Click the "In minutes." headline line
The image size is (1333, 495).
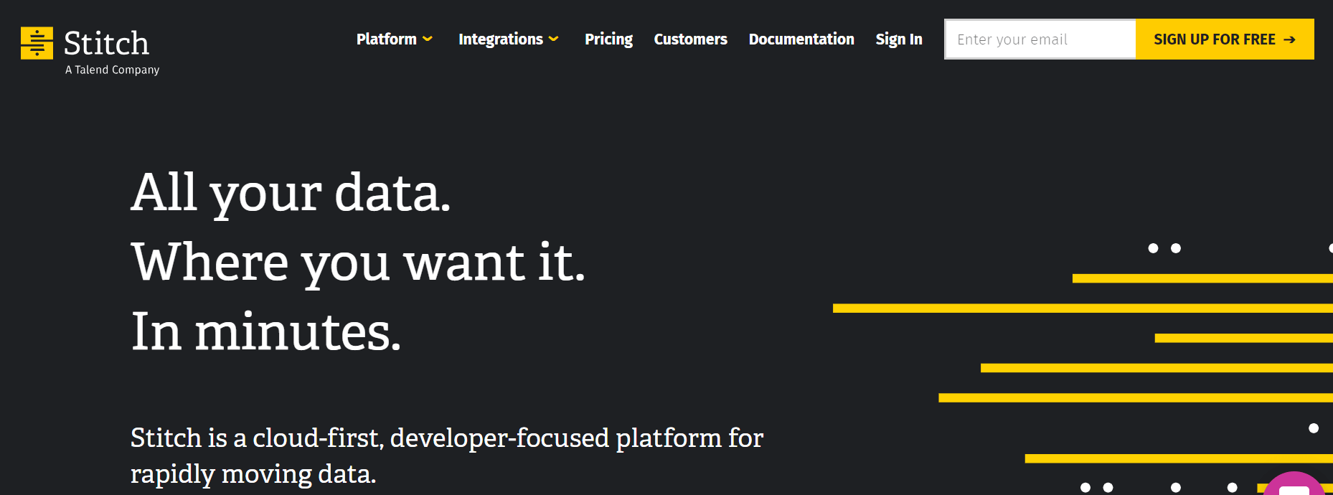click(265, 332)
